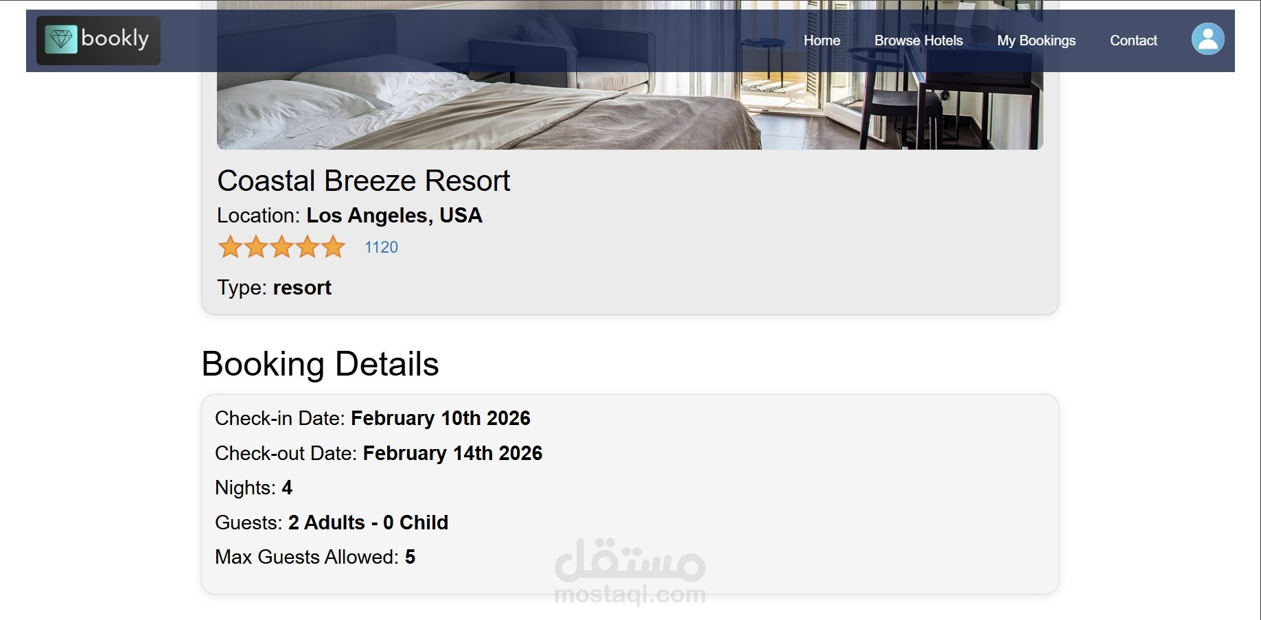Screen dimensions: 1261x620
Task: Click the 1120 reviews count link
Action: pyautogui.click(x=381, y=247)
